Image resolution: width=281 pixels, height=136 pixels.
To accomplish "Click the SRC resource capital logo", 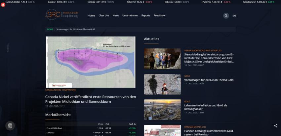I will click(62, 14).
